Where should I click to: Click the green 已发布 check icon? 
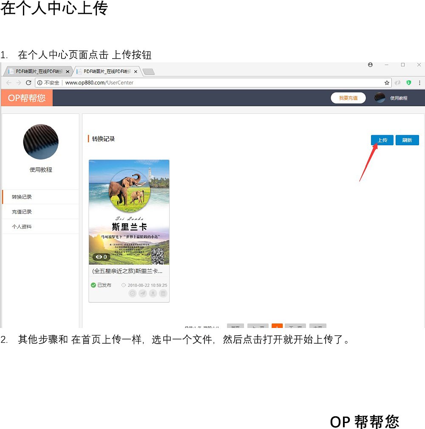[93, 285]
